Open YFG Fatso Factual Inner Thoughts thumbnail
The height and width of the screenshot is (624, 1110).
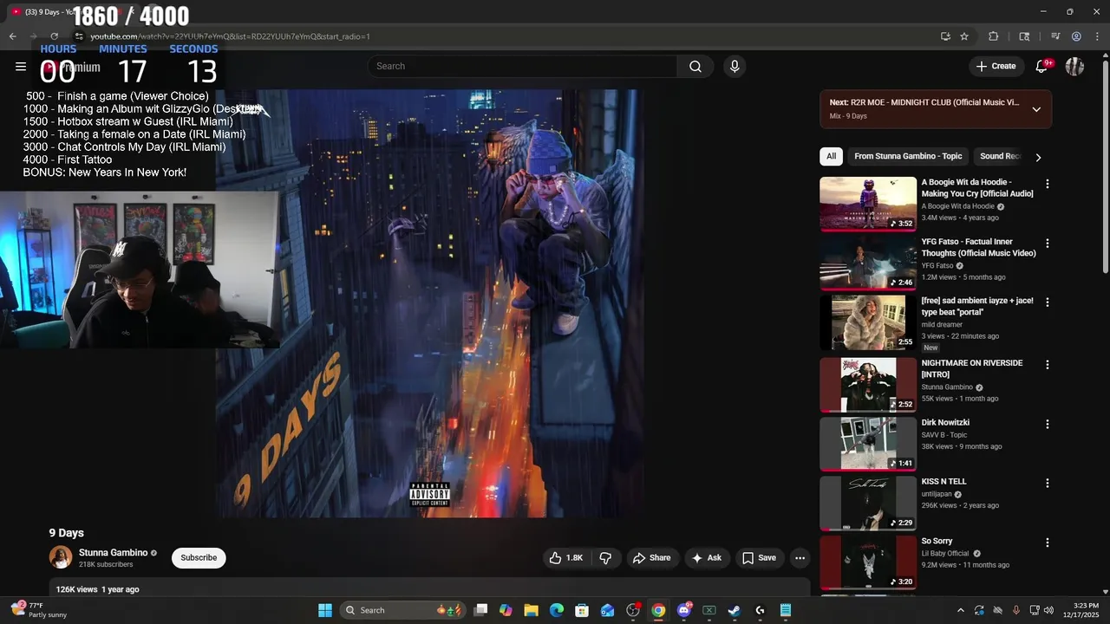point(868,263)
